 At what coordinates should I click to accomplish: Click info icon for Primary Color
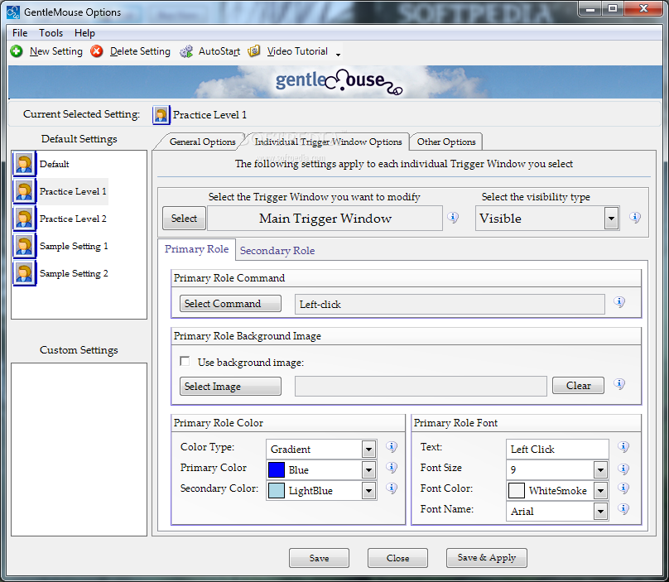(392, 467)
